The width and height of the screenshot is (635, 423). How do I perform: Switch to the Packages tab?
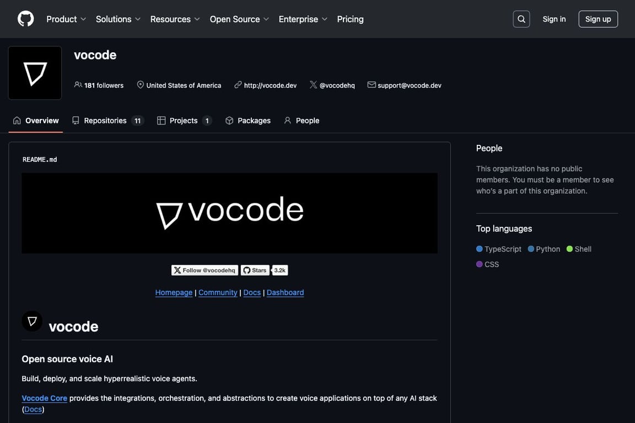point(248,121)
